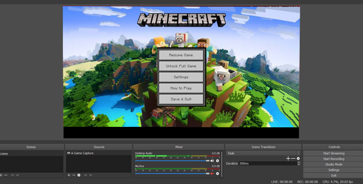Click the Mic/Aux 0.0 dB value
This screenshot has height=184, width=363.
[x=216, y=166]
